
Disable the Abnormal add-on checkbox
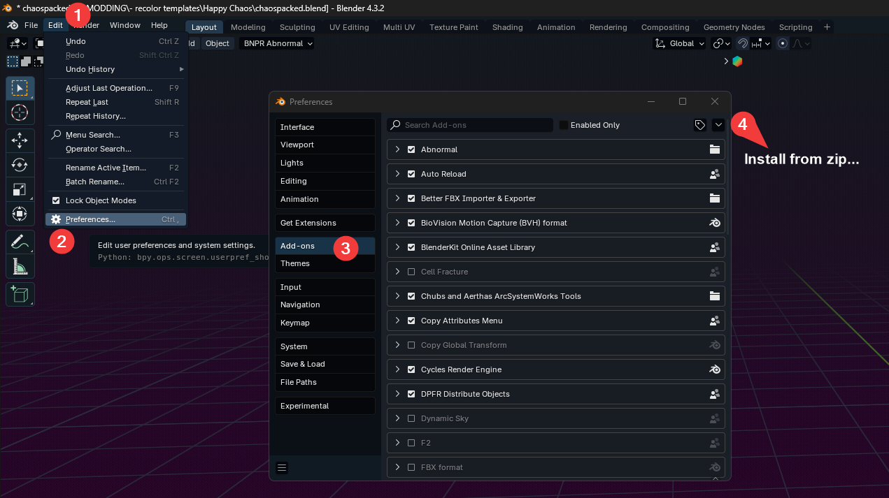coord(411,149)
